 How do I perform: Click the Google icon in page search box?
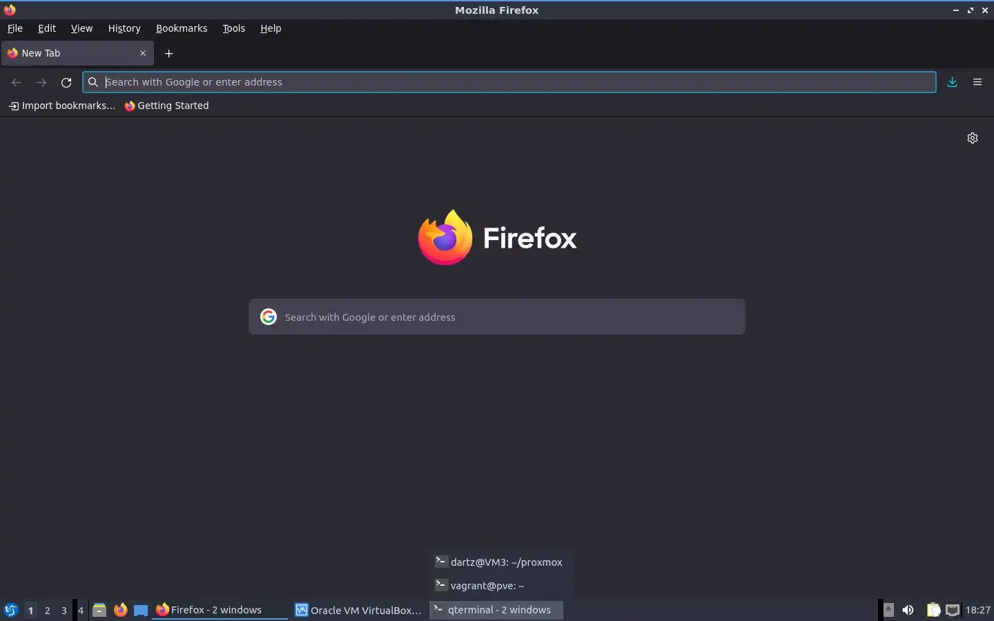(x=269, y=317)
